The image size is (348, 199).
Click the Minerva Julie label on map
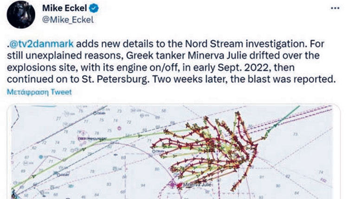click(x=197, y=184)
